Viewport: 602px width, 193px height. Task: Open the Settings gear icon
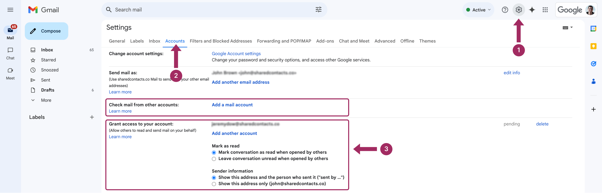tap(519, 10)
